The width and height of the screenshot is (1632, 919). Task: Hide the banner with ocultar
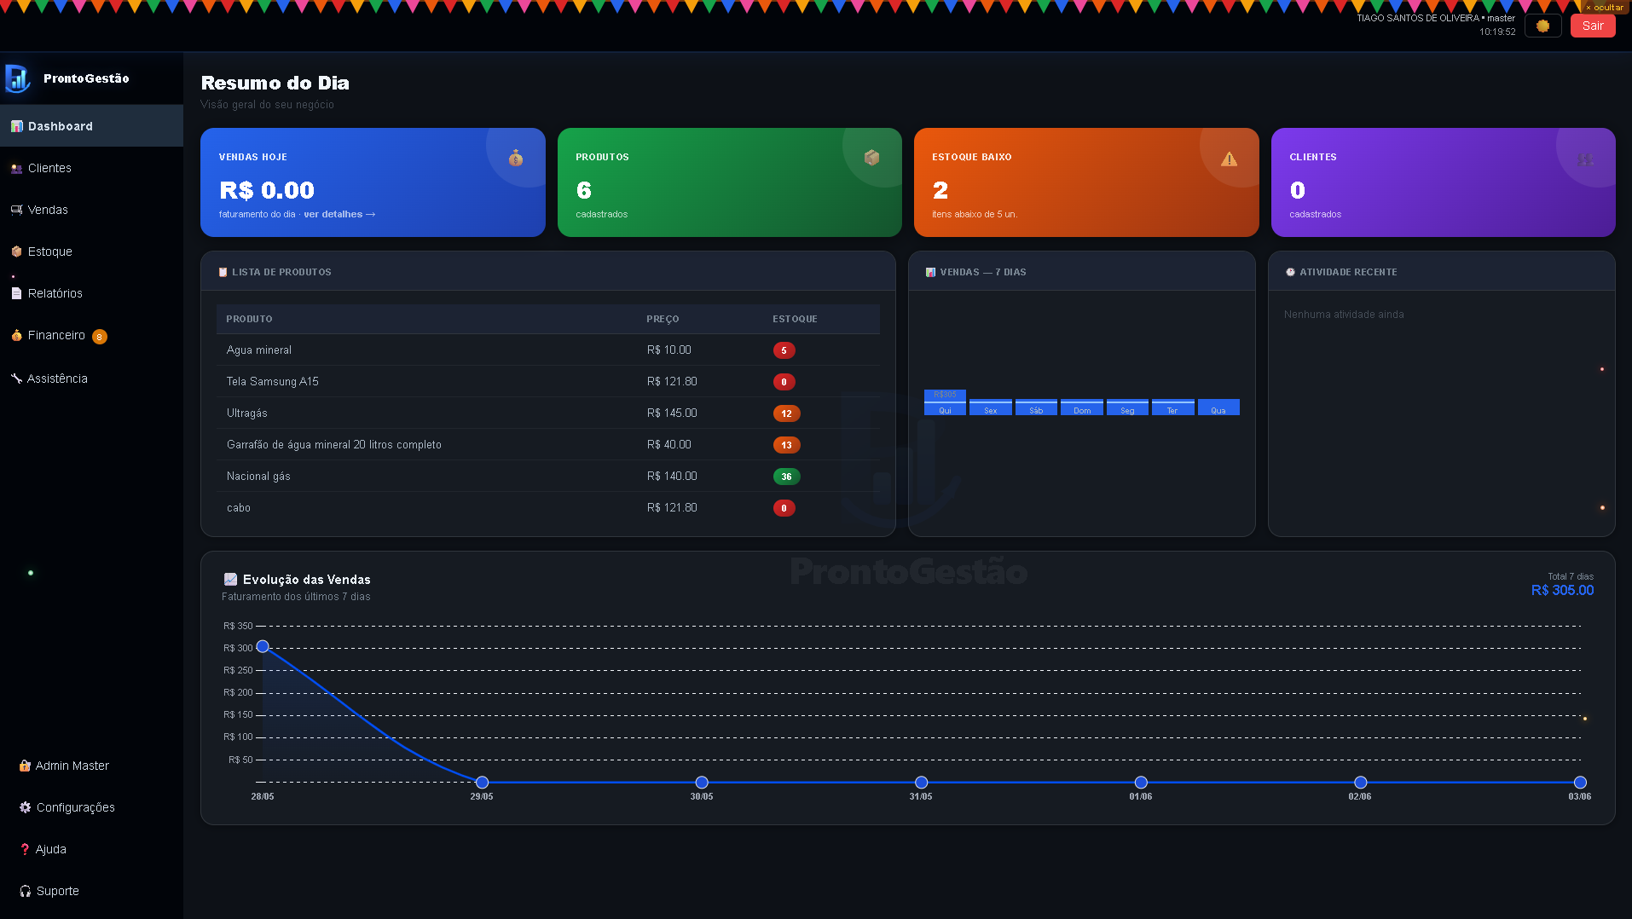pyautogui.click(x=1605, y=7)
